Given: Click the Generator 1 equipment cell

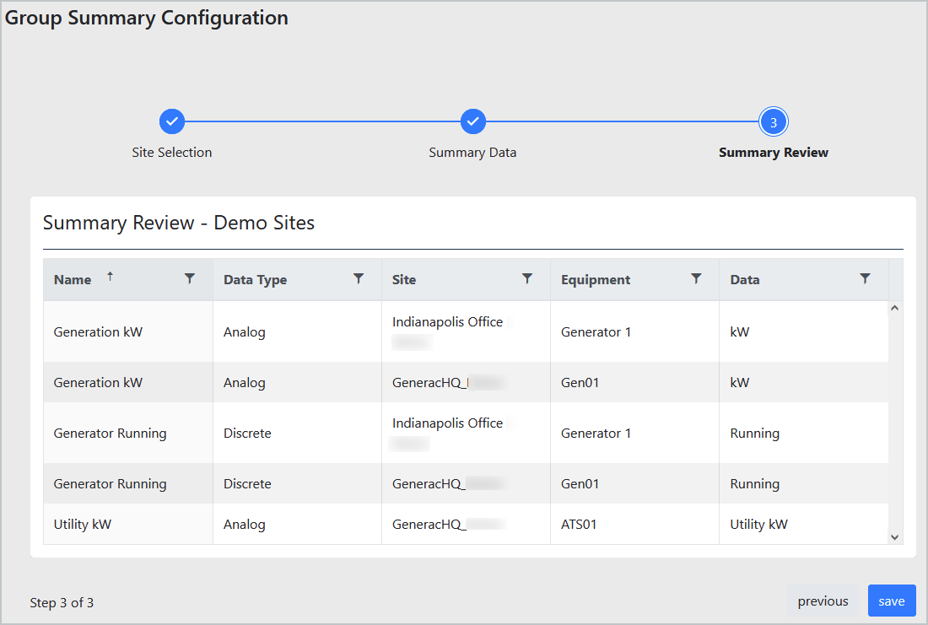Looking at the screenshot, I should 596,331.
